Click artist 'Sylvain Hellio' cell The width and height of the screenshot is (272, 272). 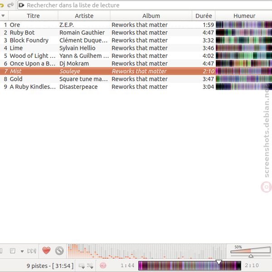point(78,48)
